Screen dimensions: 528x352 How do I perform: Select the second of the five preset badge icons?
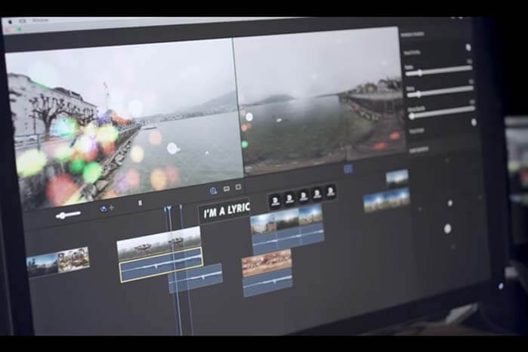click(289, 199)
